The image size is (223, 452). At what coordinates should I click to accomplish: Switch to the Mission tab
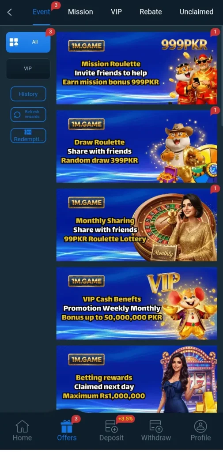click(x=80, y=12)
